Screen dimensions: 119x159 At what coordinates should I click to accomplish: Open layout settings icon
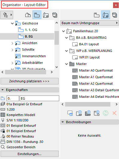70,113
